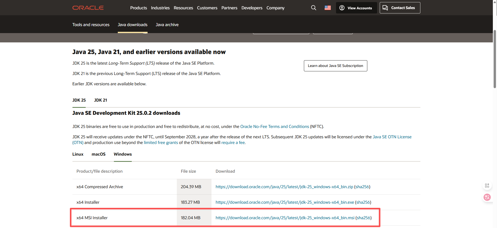Click Learn about Java SE Subscription

pos(335,66)
